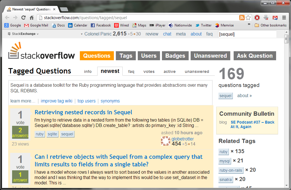The height and width of the screenshot is (190, 291).
Task: Click the ruby-on-rails related tag
Action: (231, 170)
